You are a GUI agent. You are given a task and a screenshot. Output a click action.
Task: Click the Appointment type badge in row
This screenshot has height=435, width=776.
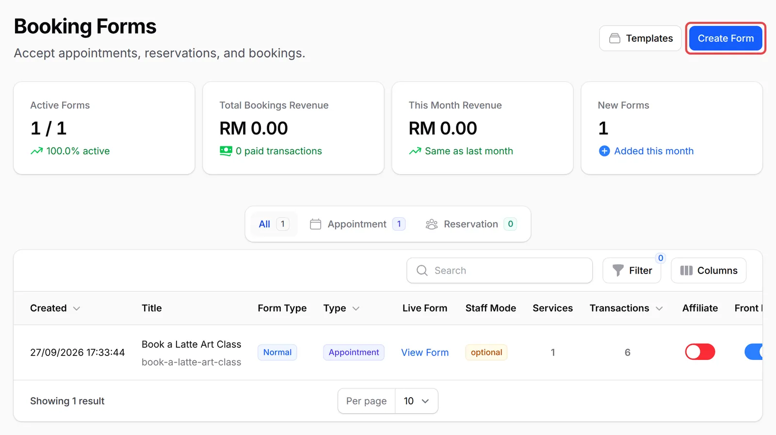point(354,353)
